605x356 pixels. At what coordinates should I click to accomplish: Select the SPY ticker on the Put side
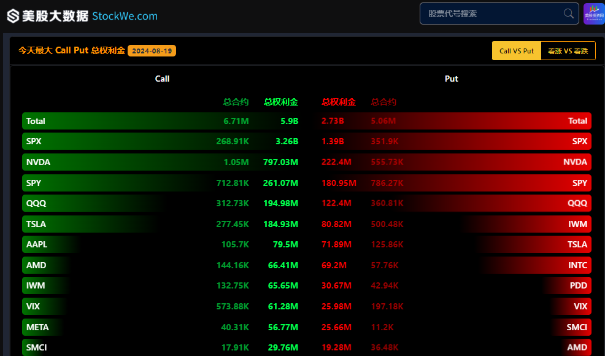pos(579,183)
